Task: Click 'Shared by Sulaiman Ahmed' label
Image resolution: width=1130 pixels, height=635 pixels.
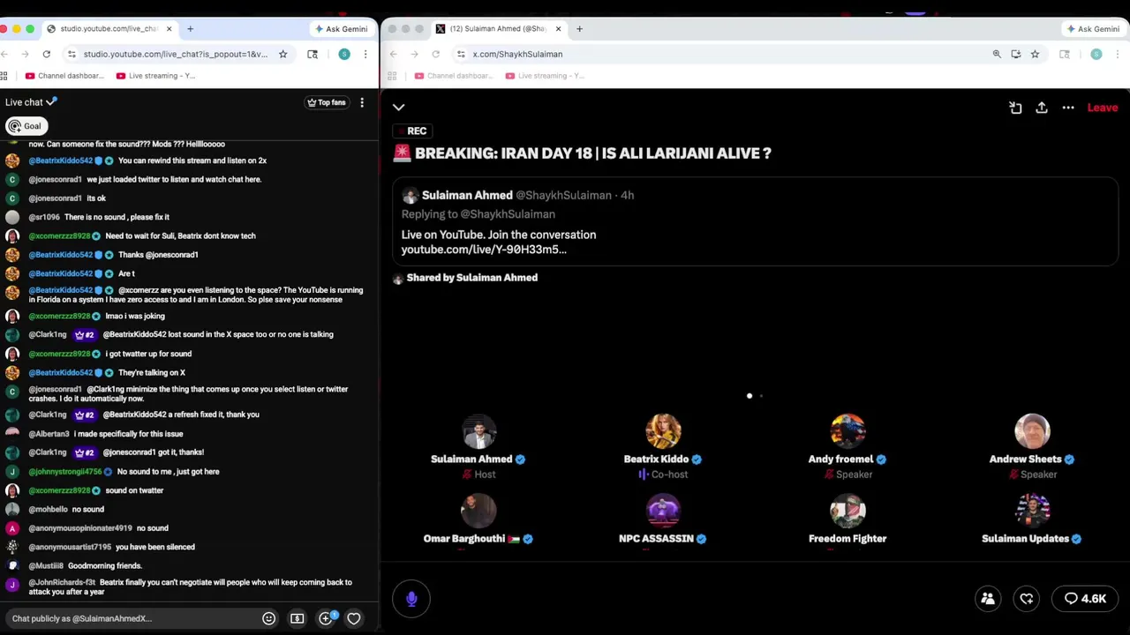Action: tap(472, 278)
